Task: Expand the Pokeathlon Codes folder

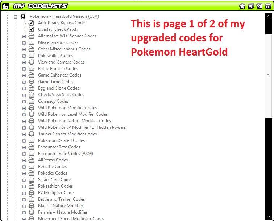Action: 24,187
